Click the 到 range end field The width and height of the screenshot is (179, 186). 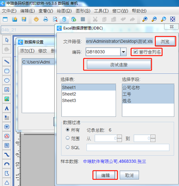coord(142,138)
